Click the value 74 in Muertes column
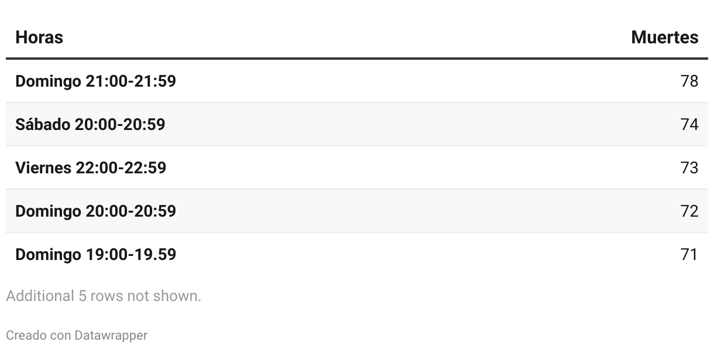This screenshot has height=349, width=714. [689, 124]
